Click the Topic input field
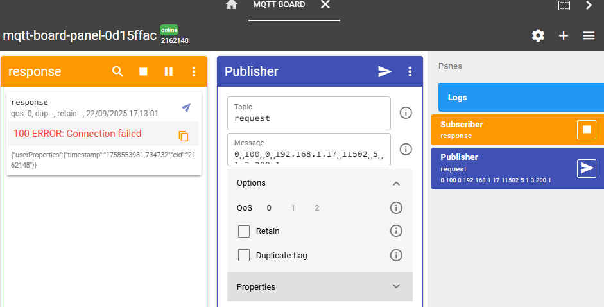The height and width of the screenshot is (307, 604). click(x=308, y=118)
